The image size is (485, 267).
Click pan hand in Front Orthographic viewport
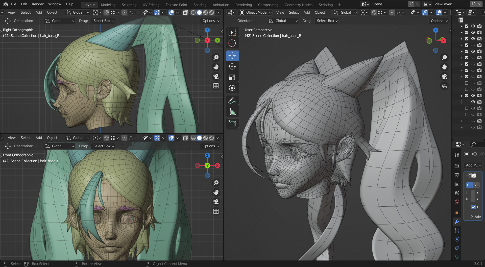click(216, 192)
